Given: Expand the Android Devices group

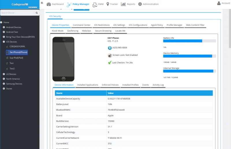Looking at the screenshot, I should (4, 27).
